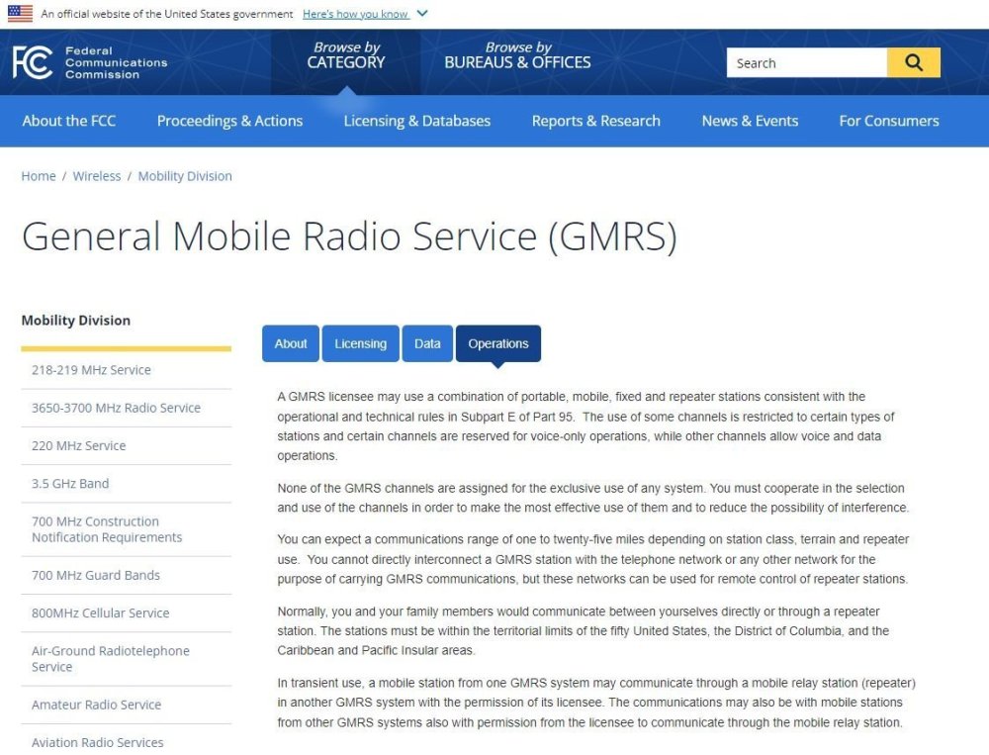The height and width of the screenshot is (755, 989).
Task: Switch to the About tab
Action: click(291, 343)
